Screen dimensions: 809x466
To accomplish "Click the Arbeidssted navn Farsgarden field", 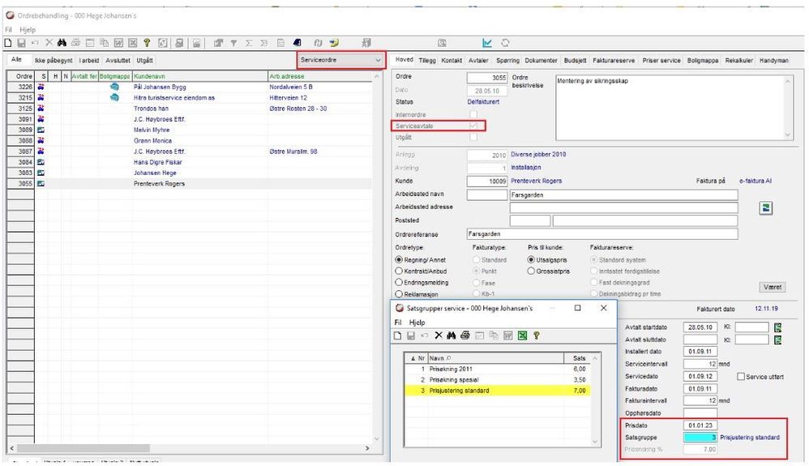I will click(624, 195).
